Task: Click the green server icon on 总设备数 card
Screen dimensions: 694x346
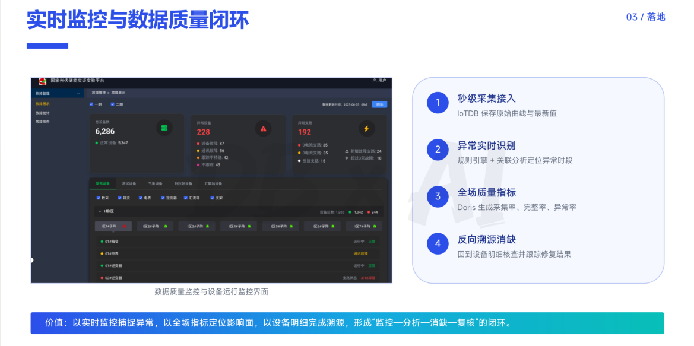Action: point(164,128)
